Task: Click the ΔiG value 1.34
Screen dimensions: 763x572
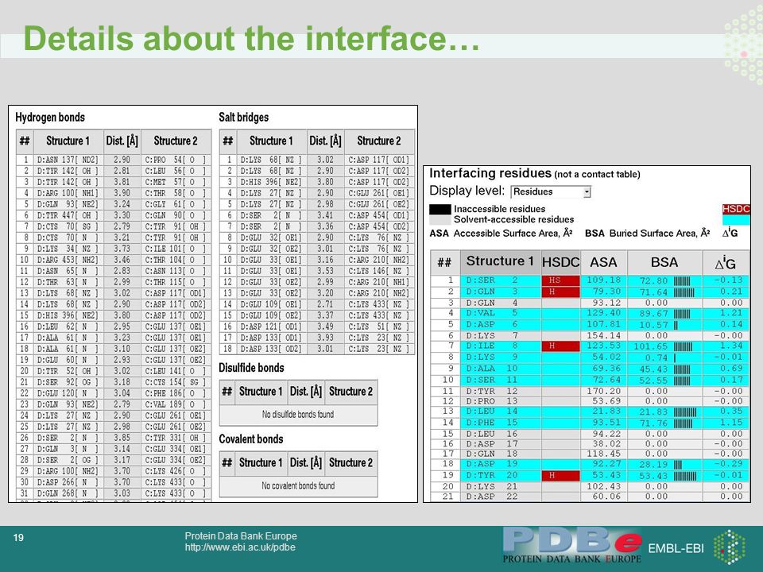Action: (x=731, y=346)
